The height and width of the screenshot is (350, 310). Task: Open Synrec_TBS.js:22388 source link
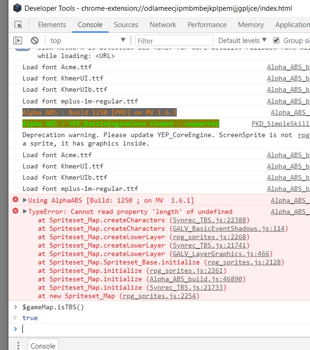[209, 220]
